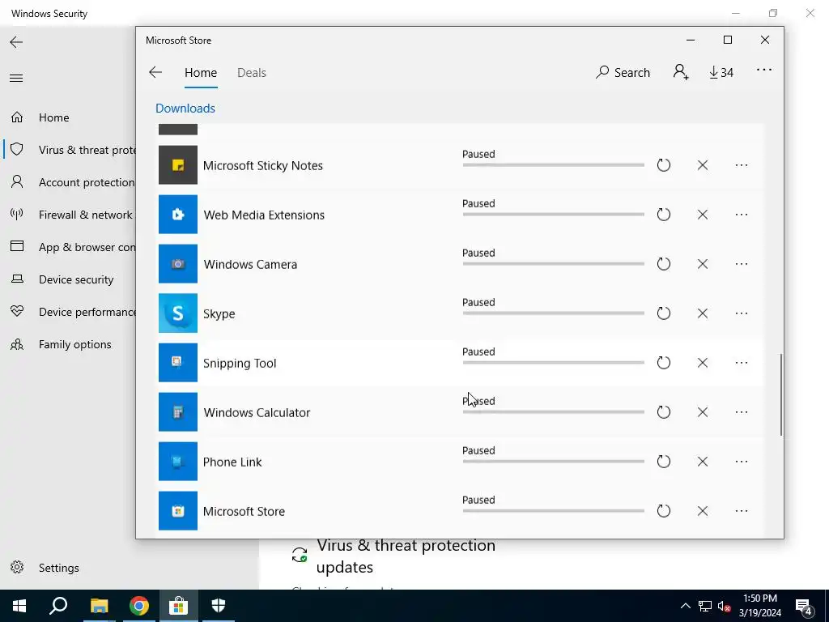
Task: Open the notification center icon
Action: (804, 606)
